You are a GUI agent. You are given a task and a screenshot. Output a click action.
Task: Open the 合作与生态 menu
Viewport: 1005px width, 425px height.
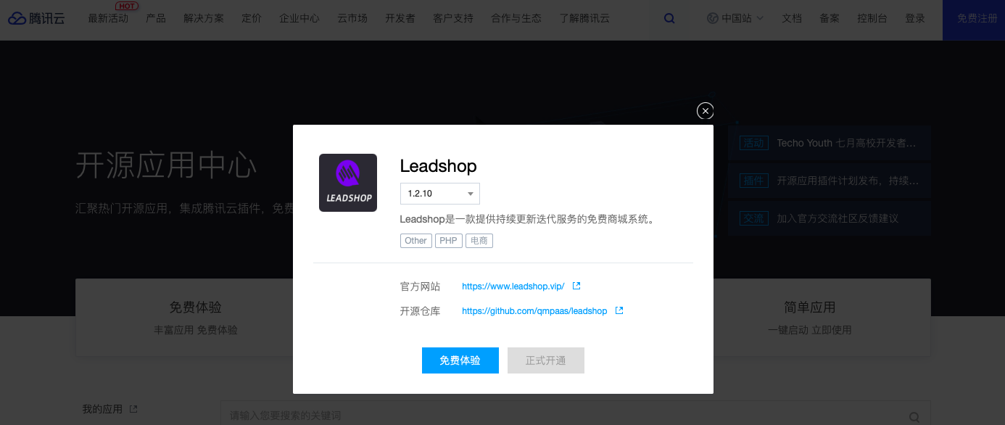(x=516, y=19)
